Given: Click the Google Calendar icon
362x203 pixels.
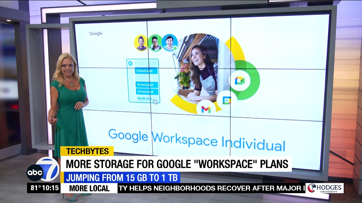Looking at the screenshot, I should pos(227,100).
